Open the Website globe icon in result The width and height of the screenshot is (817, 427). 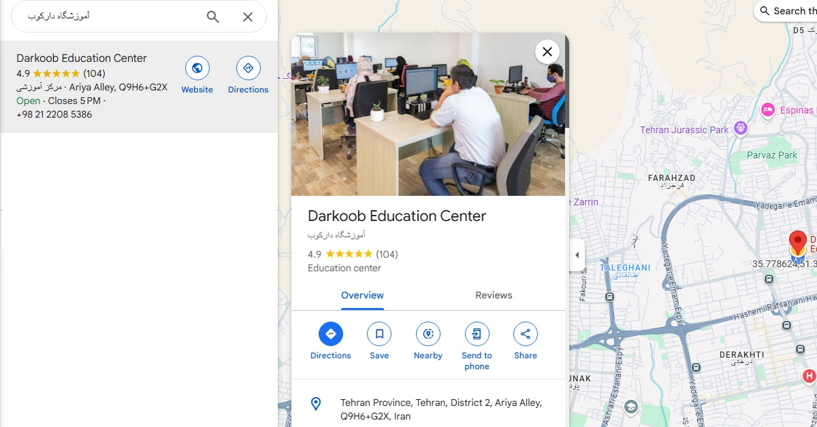coord(197,68)
